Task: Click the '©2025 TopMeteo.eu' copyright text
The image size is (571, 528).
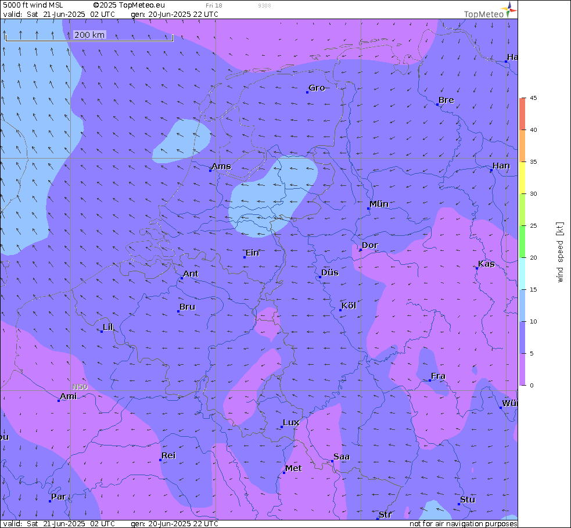Action: click(x=129, y=5)
